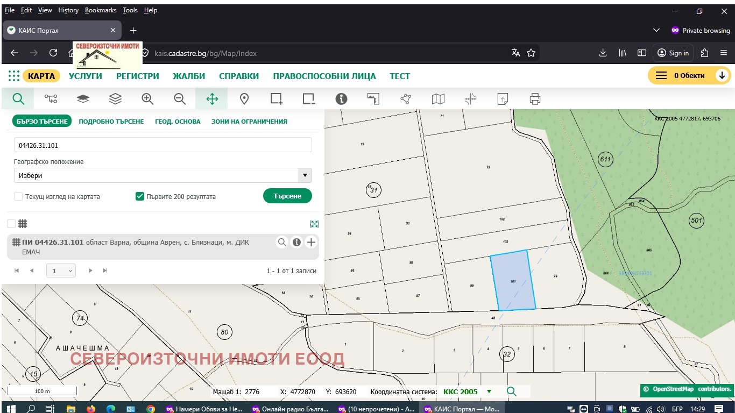Toggle 'Текущ изглед на картата' checkbox
Screen dimensions: 735x413
pos(18,197)
